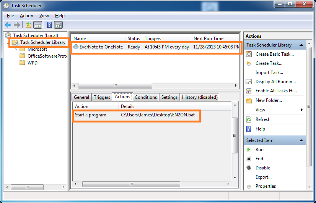Select Task Scheduler Library tree item
The height and width of the screenshot is (203, 316).
point(43,42)
